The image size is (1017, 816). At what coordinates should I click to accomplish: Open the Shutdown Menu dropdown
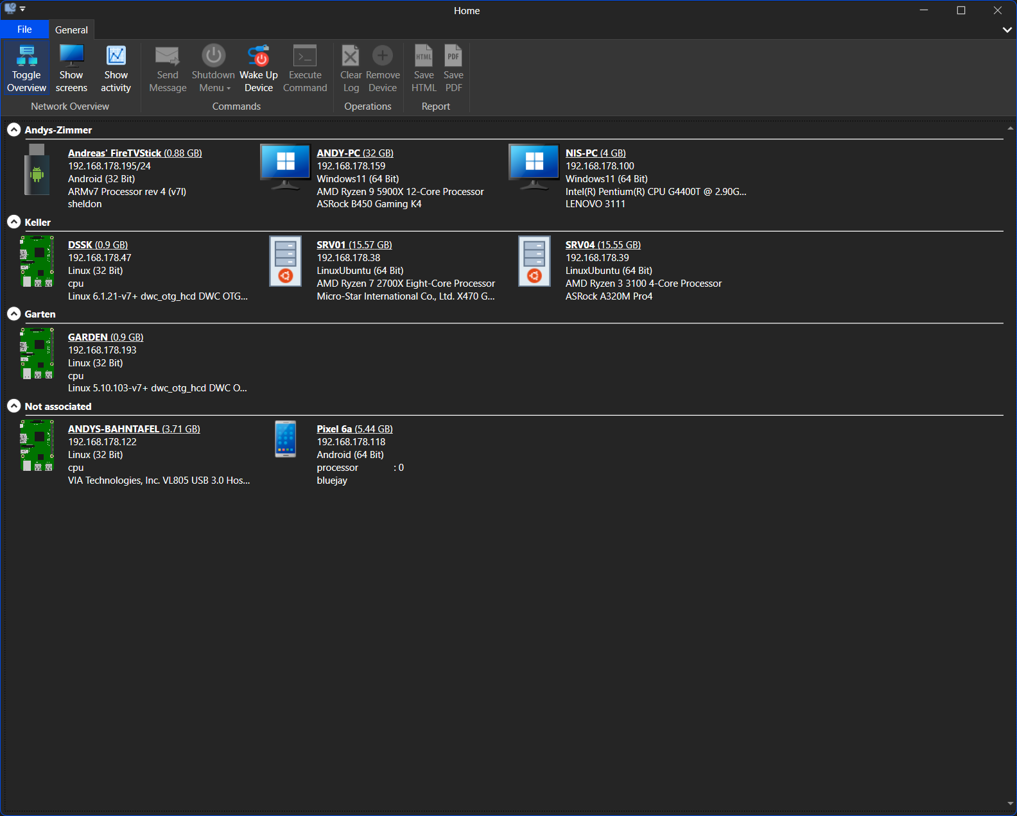213,68
